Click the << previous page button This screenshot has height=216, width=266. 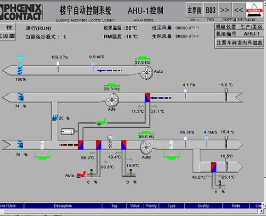coord(238,10)
